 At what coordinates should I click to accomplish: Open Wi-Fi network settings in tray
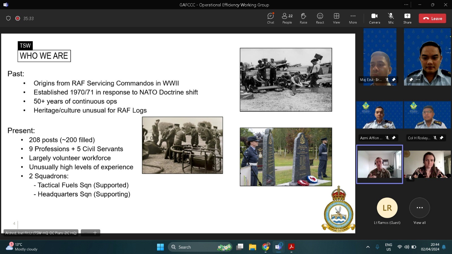point(399,247)
